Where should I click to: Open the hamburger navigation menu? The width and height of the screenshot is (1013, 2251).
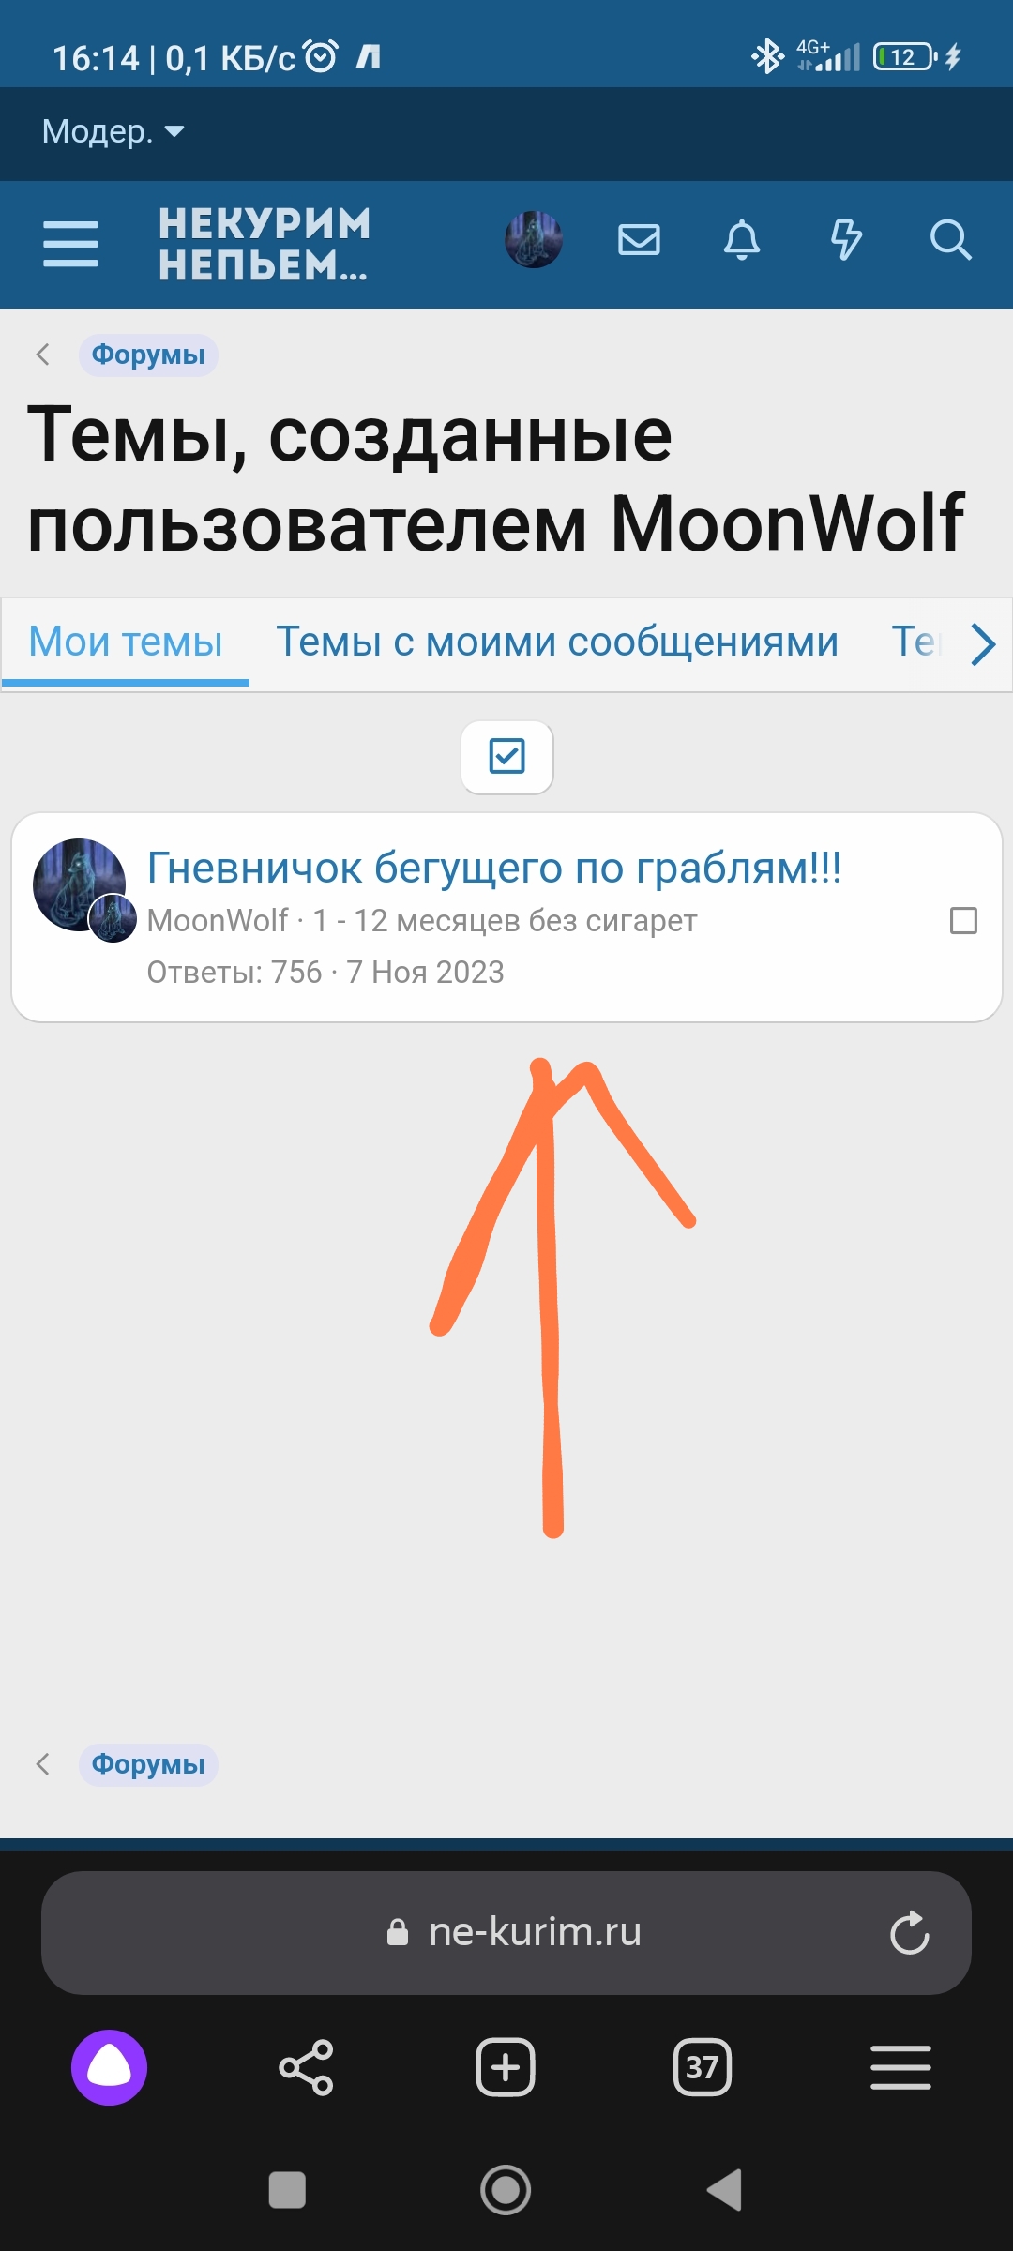70,244
